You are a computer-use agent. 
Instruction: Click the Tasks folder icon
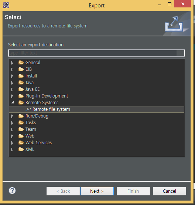point(21,122)
